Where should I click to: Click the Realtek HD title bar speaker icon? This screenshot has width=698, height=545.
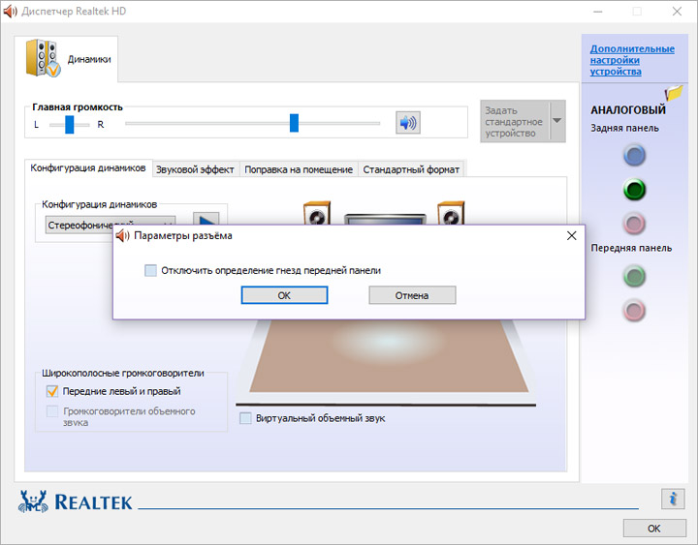point(11,11)
